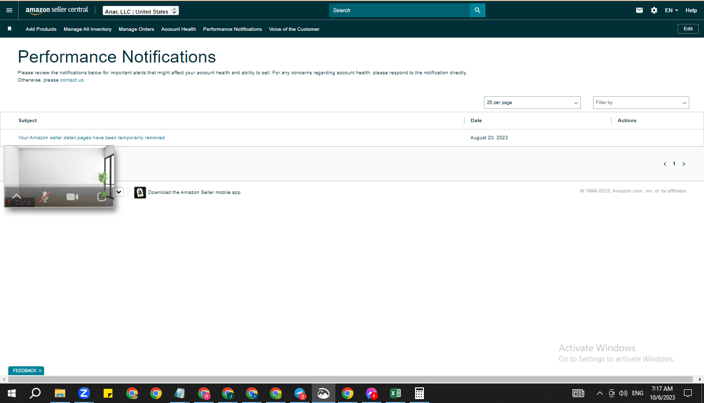
Task: Open the Windows Start menu
Action: [11, 393]
